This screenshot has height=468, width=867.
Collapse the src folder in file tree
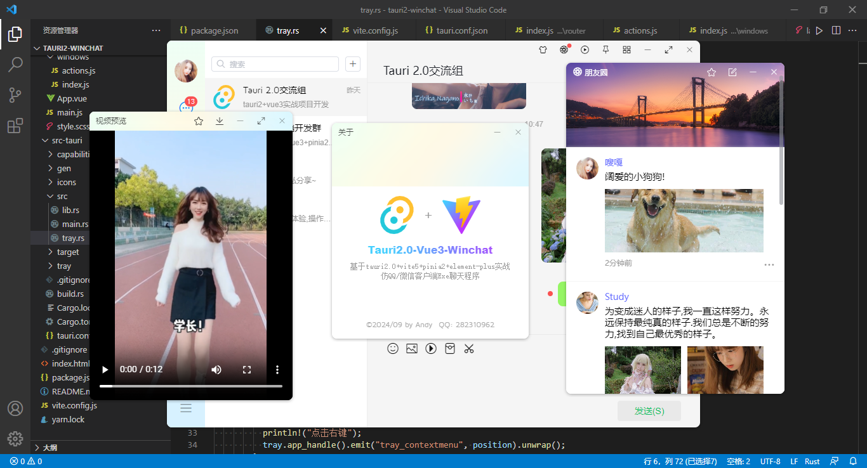pyautogui.click(x=62, y=197)
